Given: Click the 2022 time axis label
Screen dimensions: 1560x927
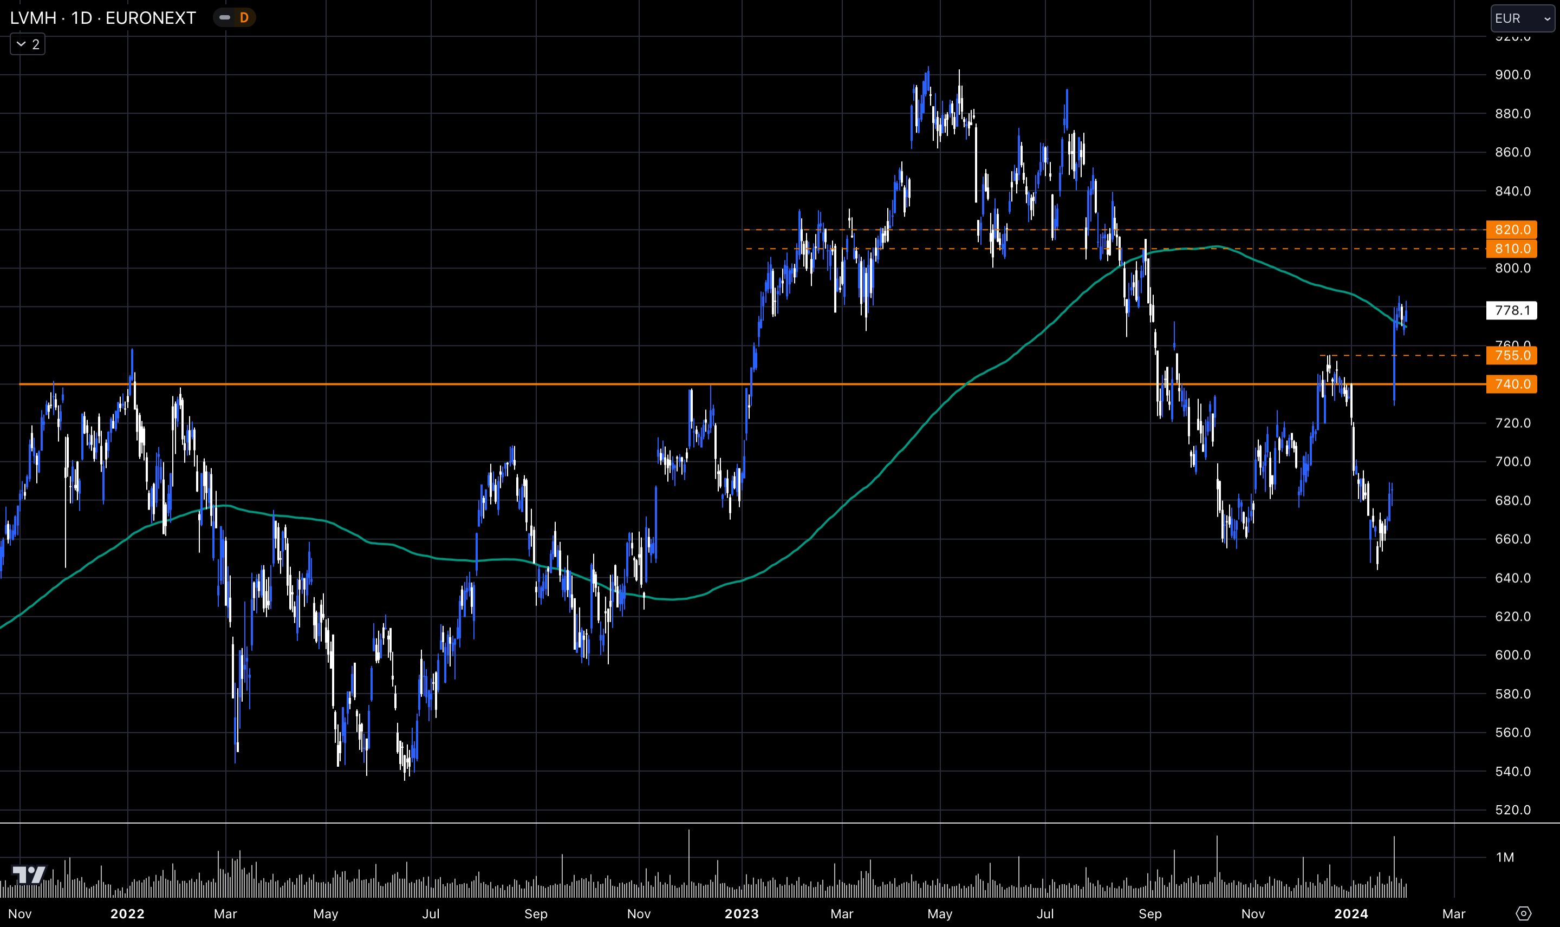Looking at the screenshot, I should tap(127, 914).
